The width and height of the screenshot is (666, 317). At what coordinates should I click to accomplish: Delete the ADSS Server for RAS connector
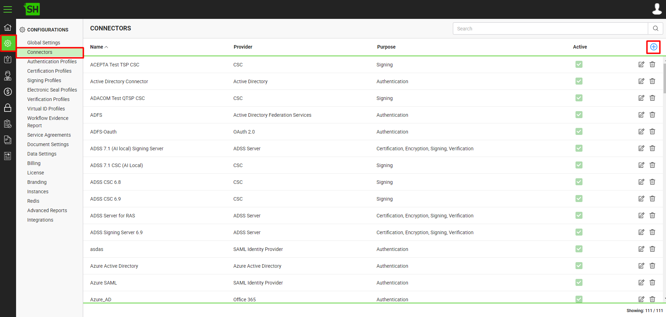(652, 215)
